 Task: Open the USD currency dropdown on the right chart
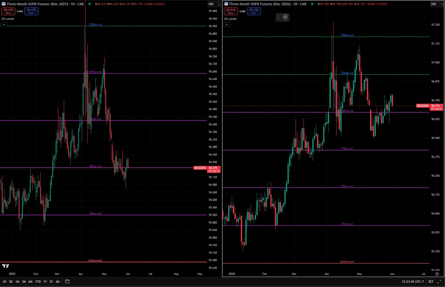coord(436,4)
